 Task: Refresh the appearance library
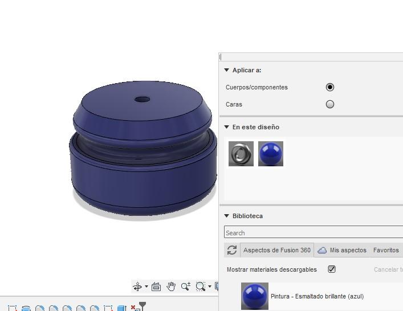232,250
